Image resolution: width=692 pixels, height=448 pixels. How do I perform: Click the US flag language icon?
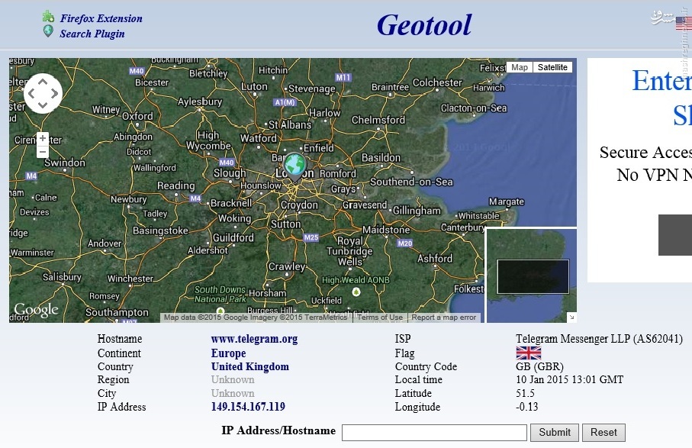(x=684, y=24)
